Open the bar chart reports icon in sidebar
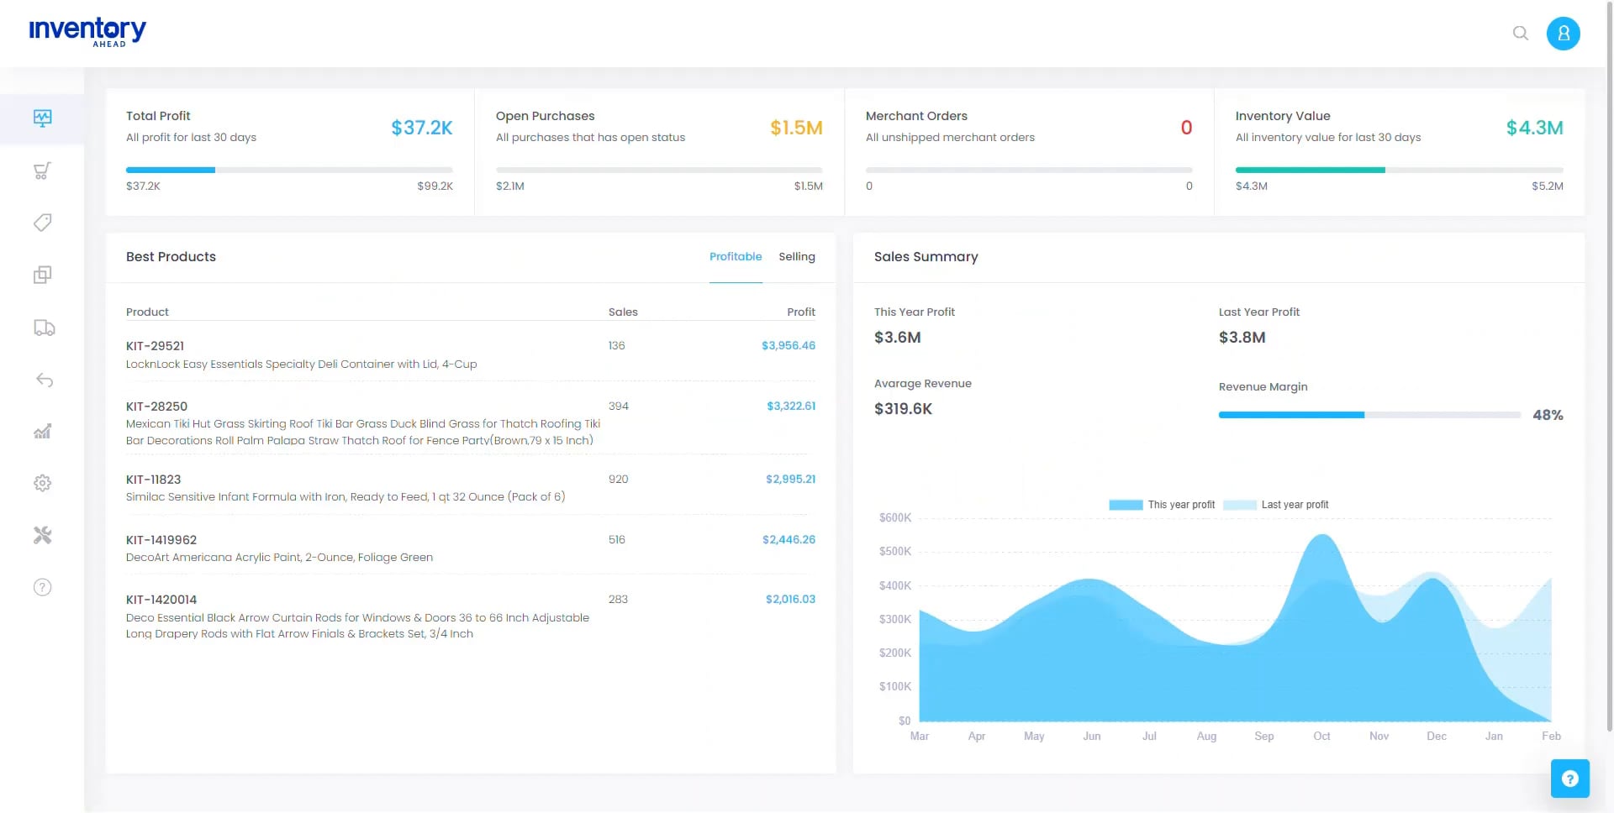The image size is (1614, 813). coord(43,432)
